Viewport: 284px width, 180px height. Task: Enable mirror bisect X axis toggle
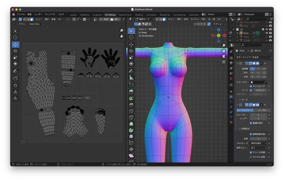(252, 72)
